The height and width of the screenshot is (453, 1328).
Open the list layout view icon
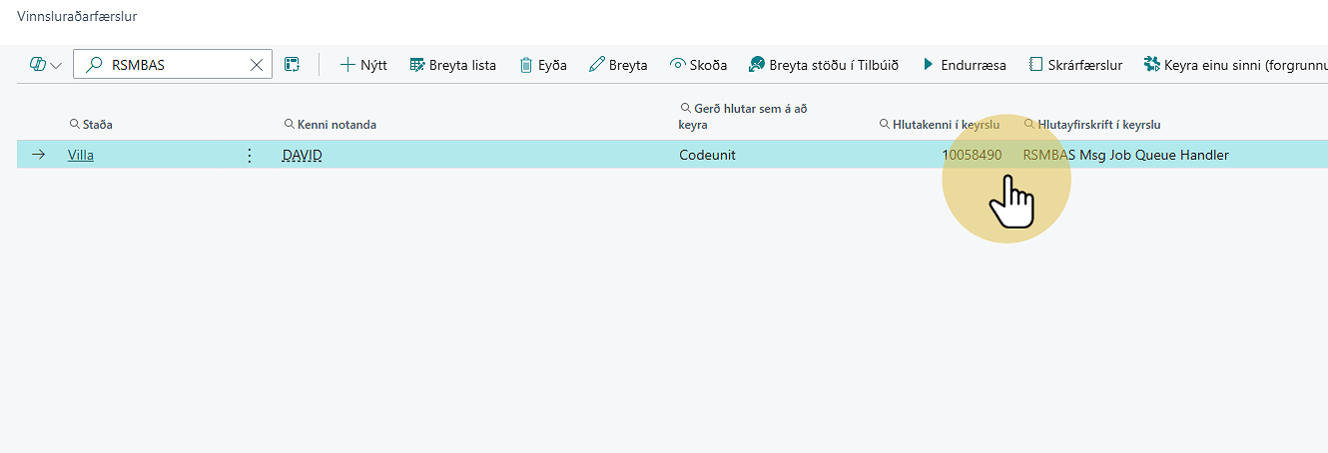tap(292, 65)
